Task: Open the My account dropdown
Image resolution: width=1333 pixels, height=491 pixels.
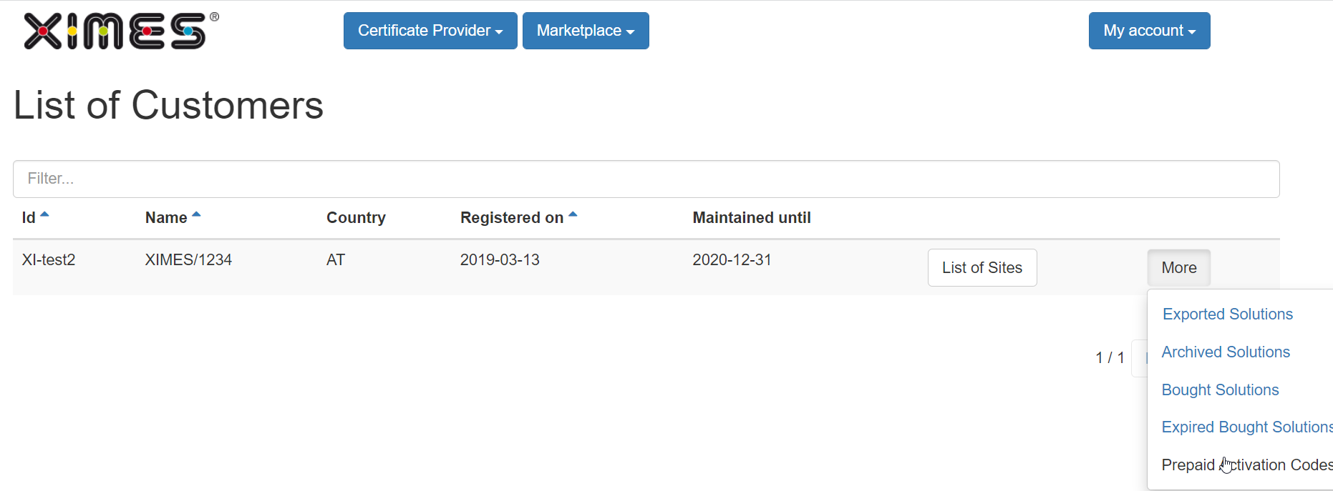Action: [1150, 31]
